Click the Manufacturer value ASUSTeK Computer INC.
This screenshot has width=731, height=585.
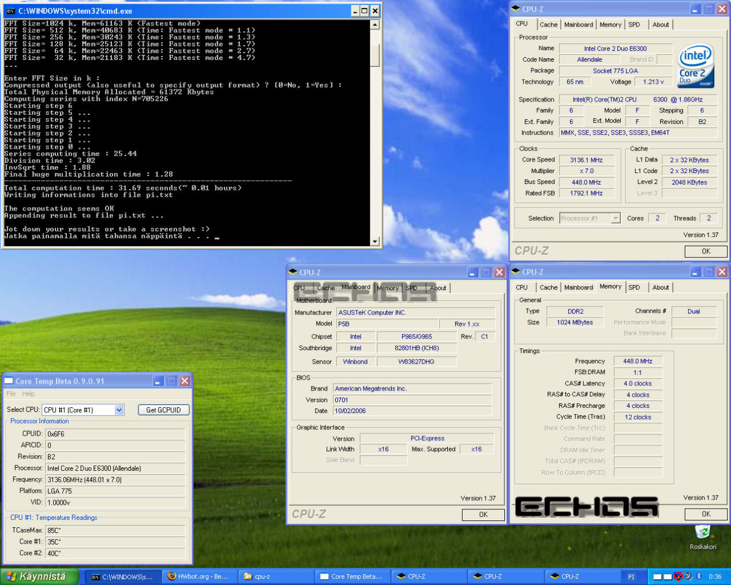pos(415,313)
